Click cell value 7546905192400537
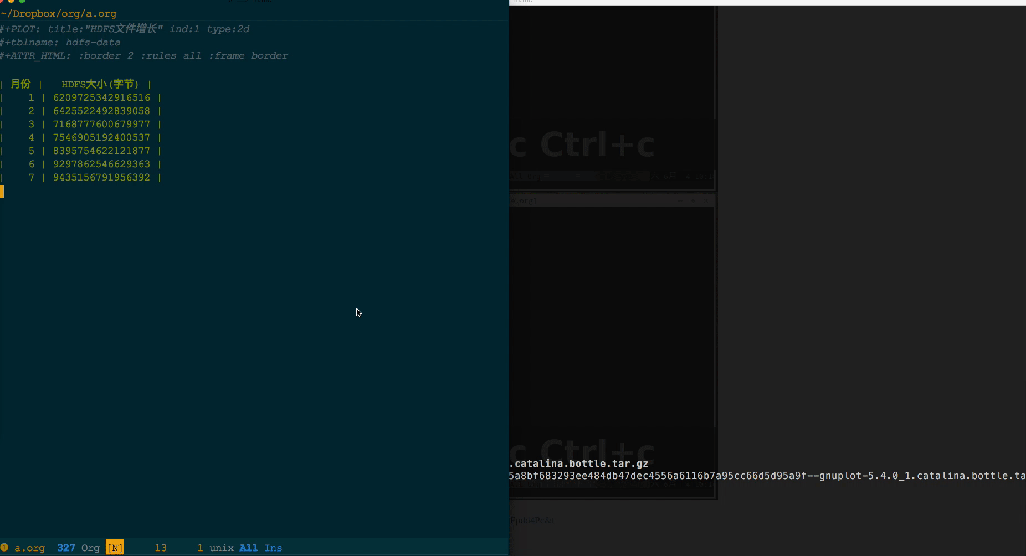The width and height of the screenshot is (1026, 556). (101, 137)
